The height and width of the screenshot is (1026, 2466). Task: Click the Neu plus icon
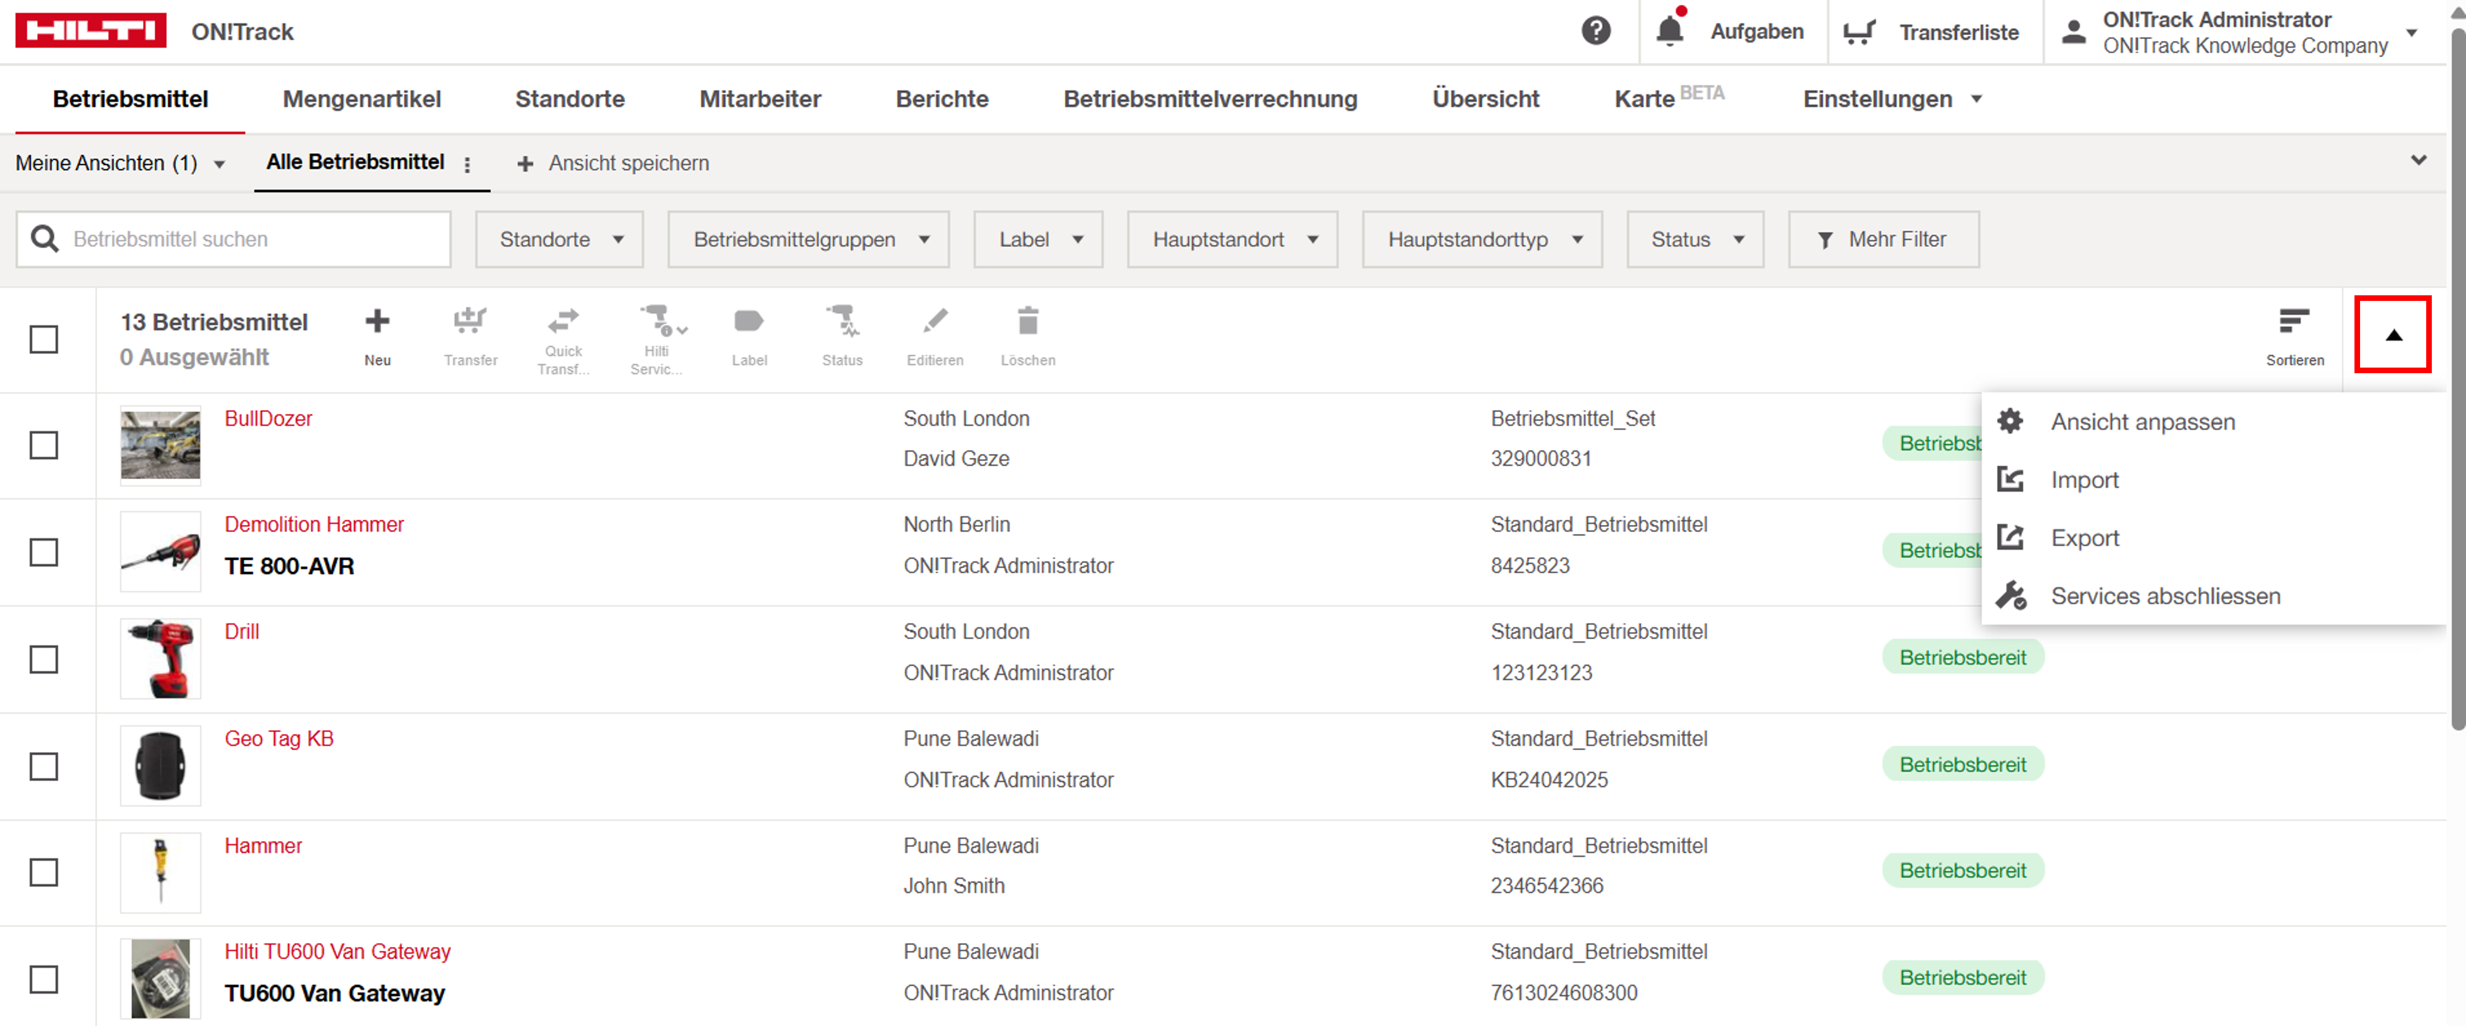coord(377,321)
